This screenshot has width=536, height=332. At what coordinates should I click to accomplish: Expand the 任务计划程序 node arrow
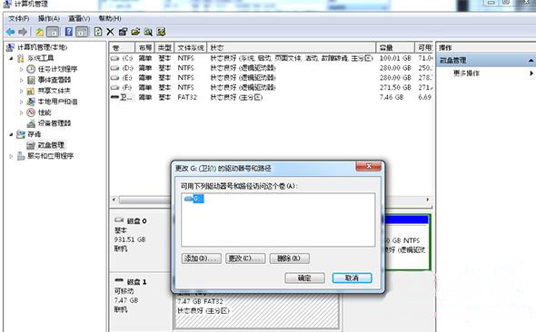coord(21,69)
